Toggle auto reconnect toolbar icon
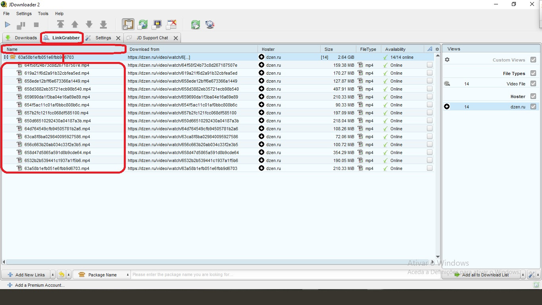The image size is (542, 305). 142,25
